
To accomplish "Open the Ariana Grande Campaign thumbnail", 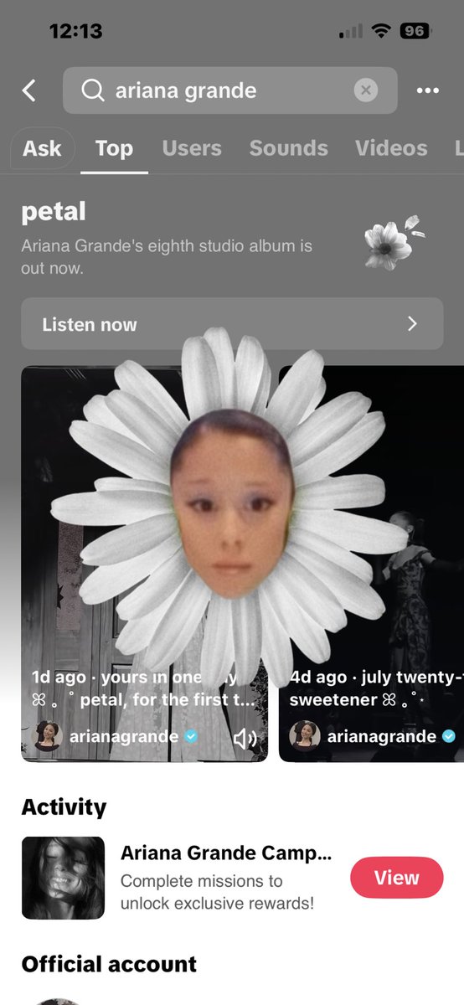I will pos(63,878).
